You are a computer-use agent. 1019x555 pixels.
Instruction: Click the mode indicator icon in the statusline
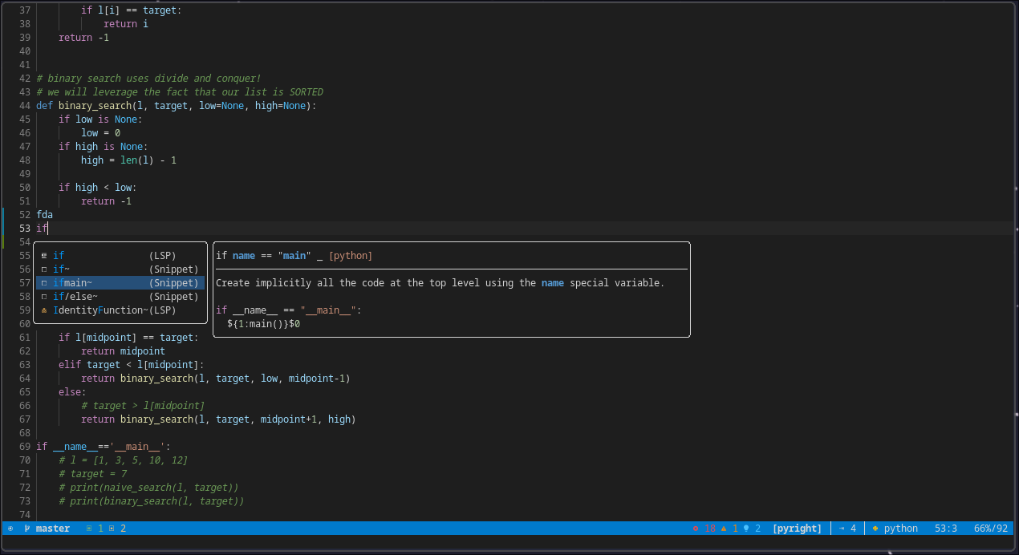click(x=10, y=529)
